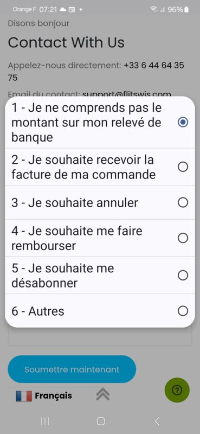Choose '5 - Je souhaite me désabonner' text
The image size is (200, 434).
[63, 276]
